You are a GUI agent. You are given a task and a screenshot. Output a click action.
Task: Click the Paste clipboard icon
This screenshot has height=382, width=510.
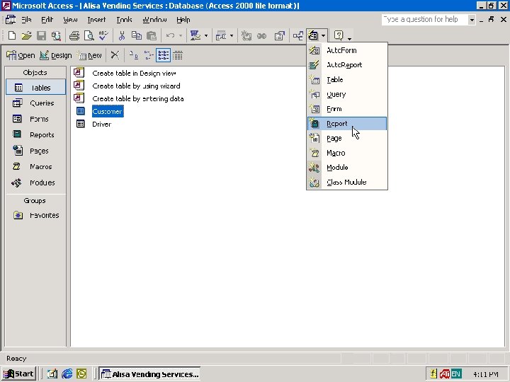152,35
